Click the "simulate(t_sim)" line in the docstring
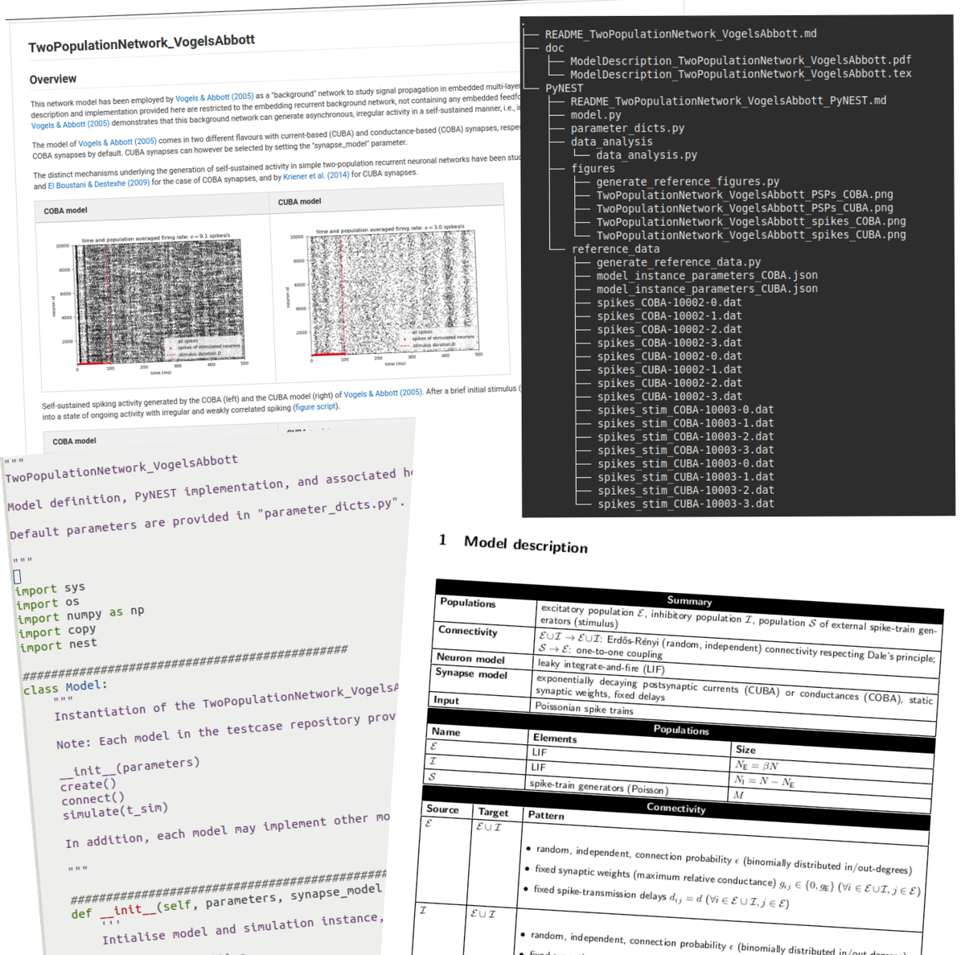Screen dimensions: 965x955 click(x=115, y=811)
